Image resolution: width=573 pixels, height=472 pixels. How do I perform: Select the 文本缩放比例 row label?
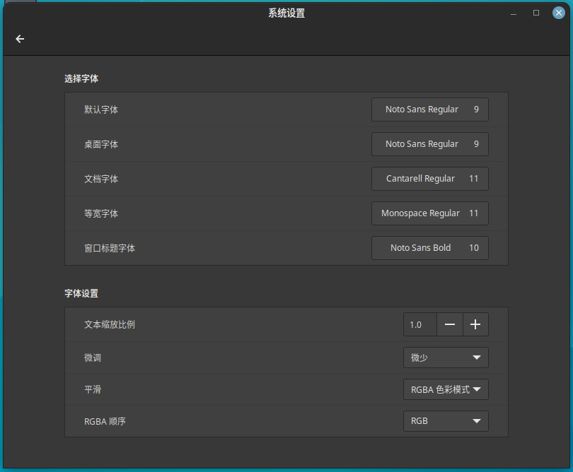(110, 324)
